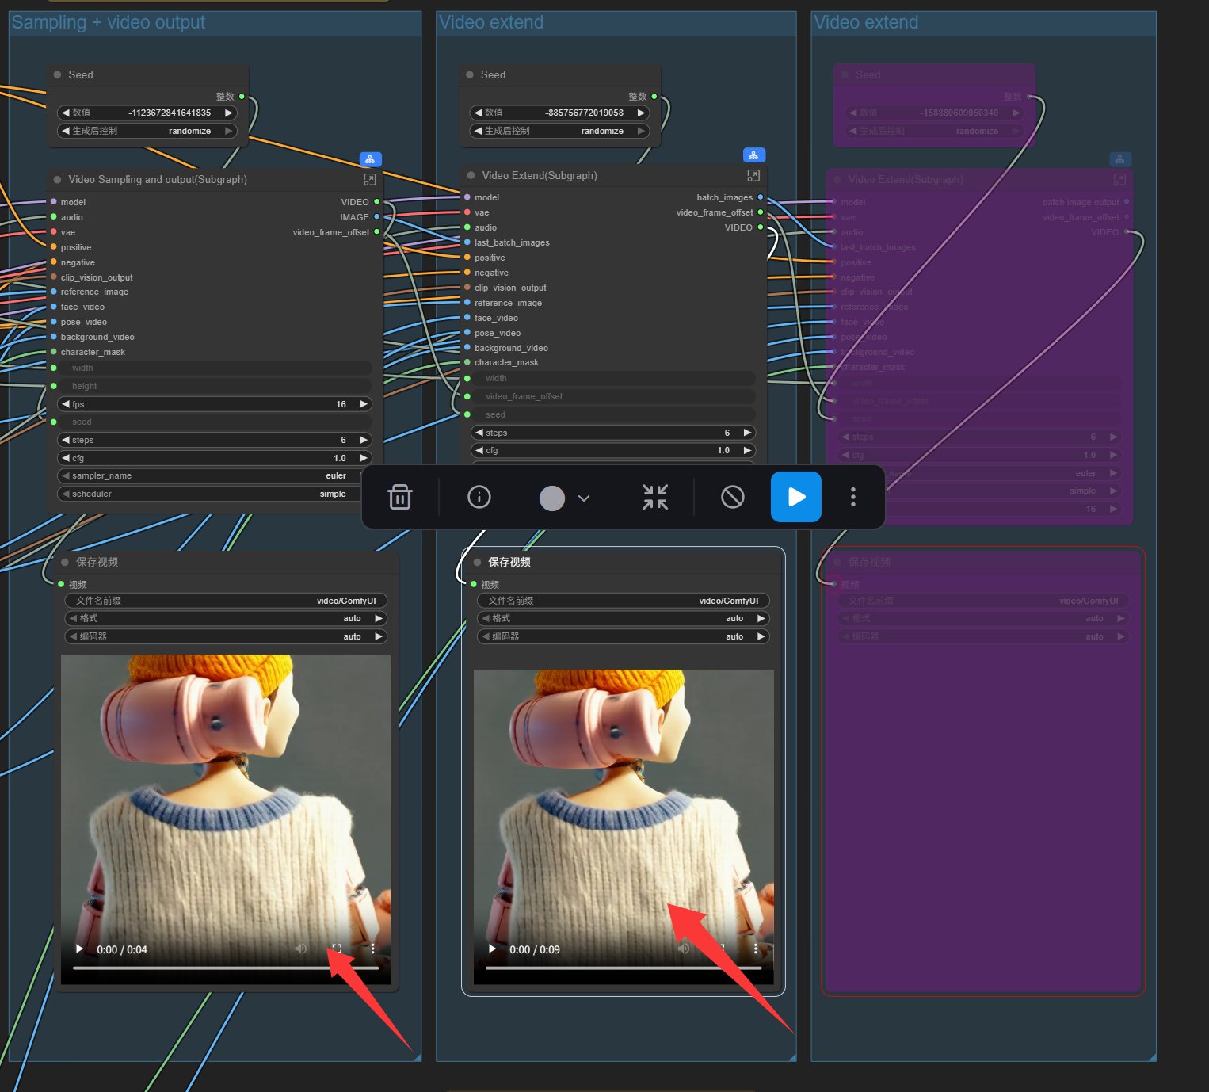1209x1092 pixels.
Task: Open the node color picker dropdown chevron
Action: (584, 498)
